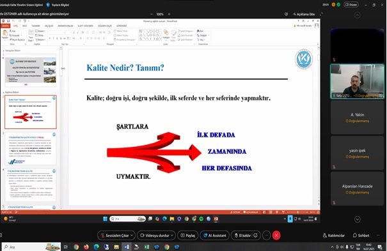Click Undo icon in PowerPoint quick access
Viewport: 387px width, 251px height.
coord(13,21)
